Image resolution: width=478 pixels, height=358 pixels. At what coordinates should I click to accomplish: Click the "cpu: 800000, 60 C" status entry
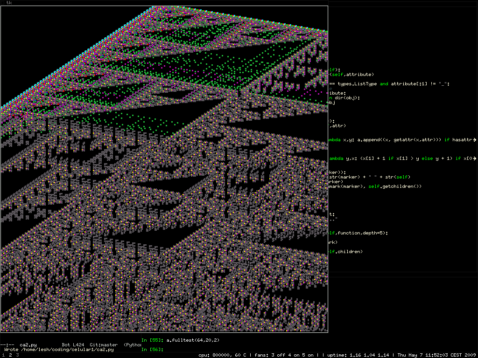coord(222,355)
